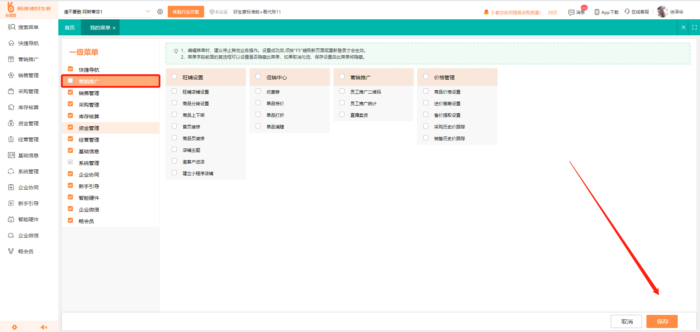Open the 消息 messages icon

click(571, 12)
